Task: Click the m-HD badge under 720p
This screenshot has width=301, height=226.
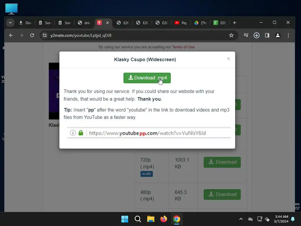Action: coord(146,174)
